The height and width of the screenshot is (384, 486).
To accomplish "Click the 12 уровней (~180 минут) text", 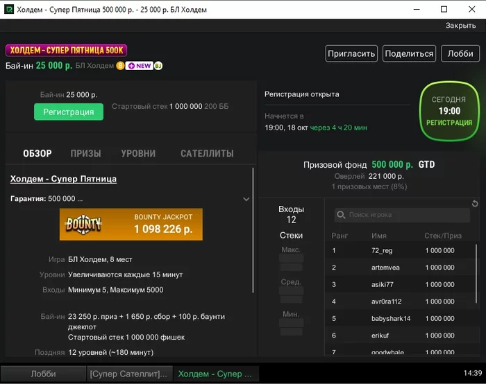I will (x=110, y=352).
